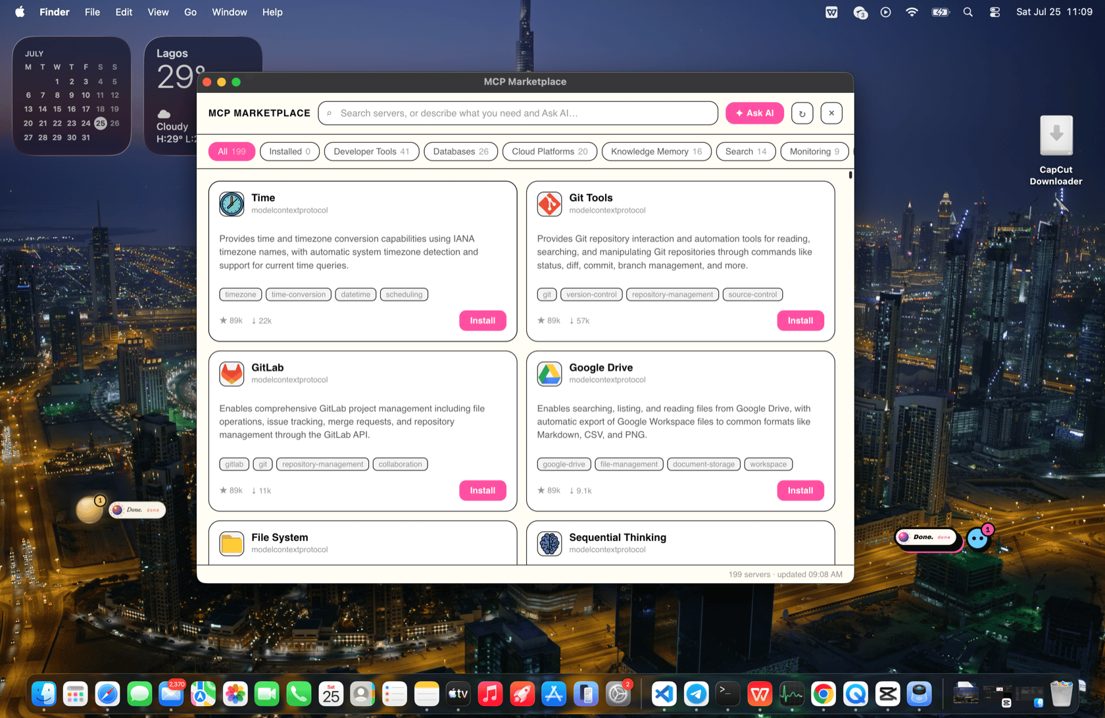The width and height of the screenshot is (1105, 718).
Task: Open Activity Monitor from the dock
Action: pyautogui.click(x=791, y=694)
